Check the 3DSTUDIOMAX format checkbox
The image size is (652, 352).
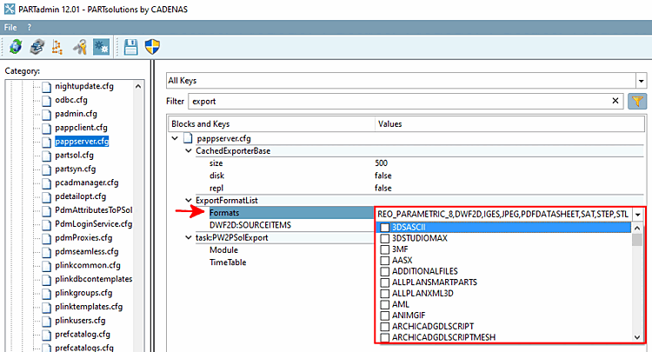384,238
